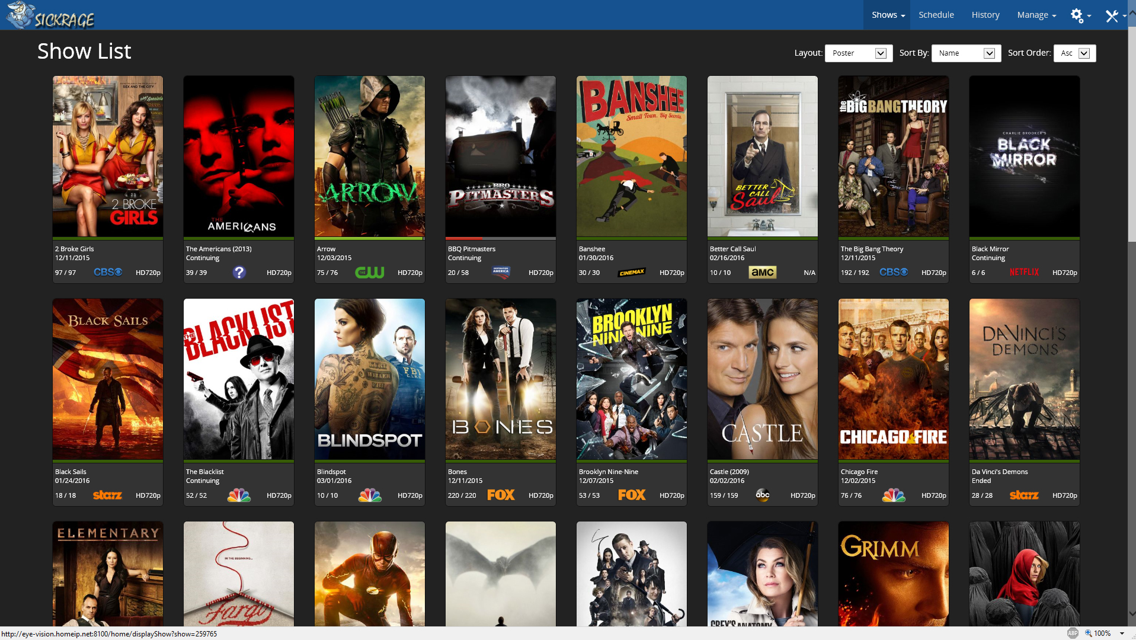
Task: Click Better Call Saul quality N/A
Action: point(809,273)
